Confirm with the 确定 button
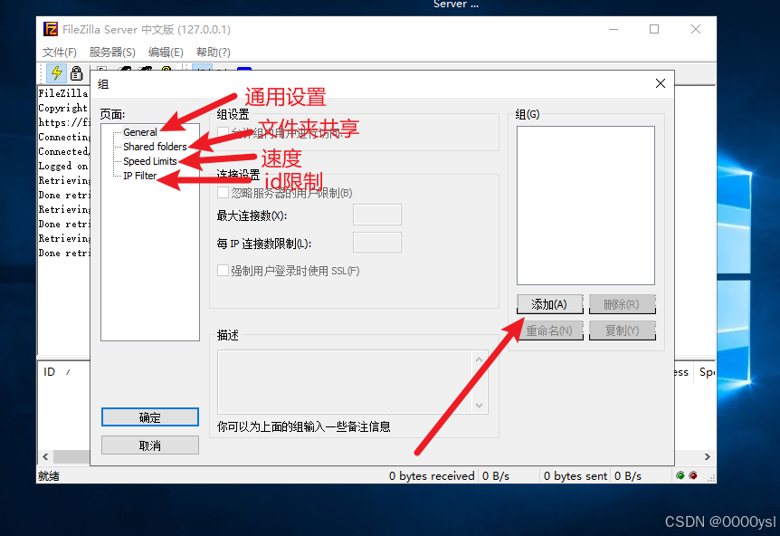Viewport: 780px width, 536px height. [x=149, y=417]
